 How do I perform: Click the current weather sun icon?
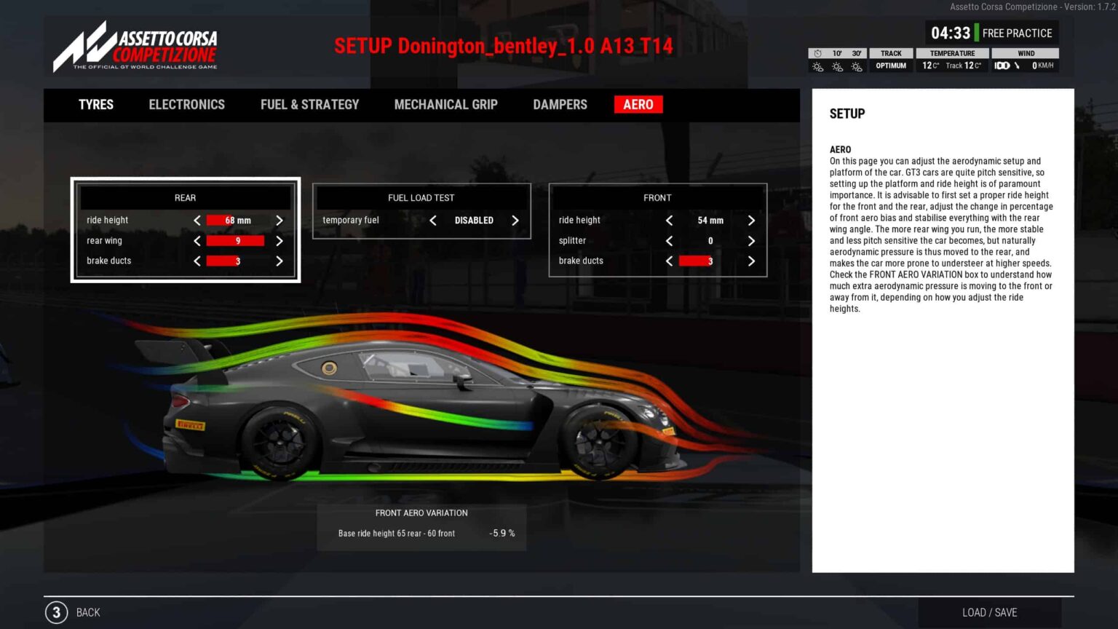point(817,66)
